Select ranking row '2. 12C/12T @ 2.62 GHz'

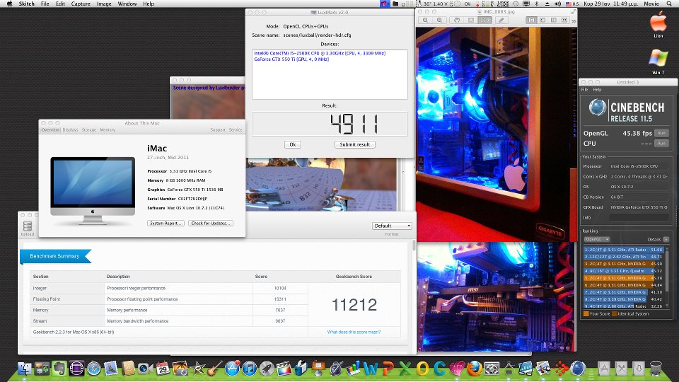coord(624,257)
